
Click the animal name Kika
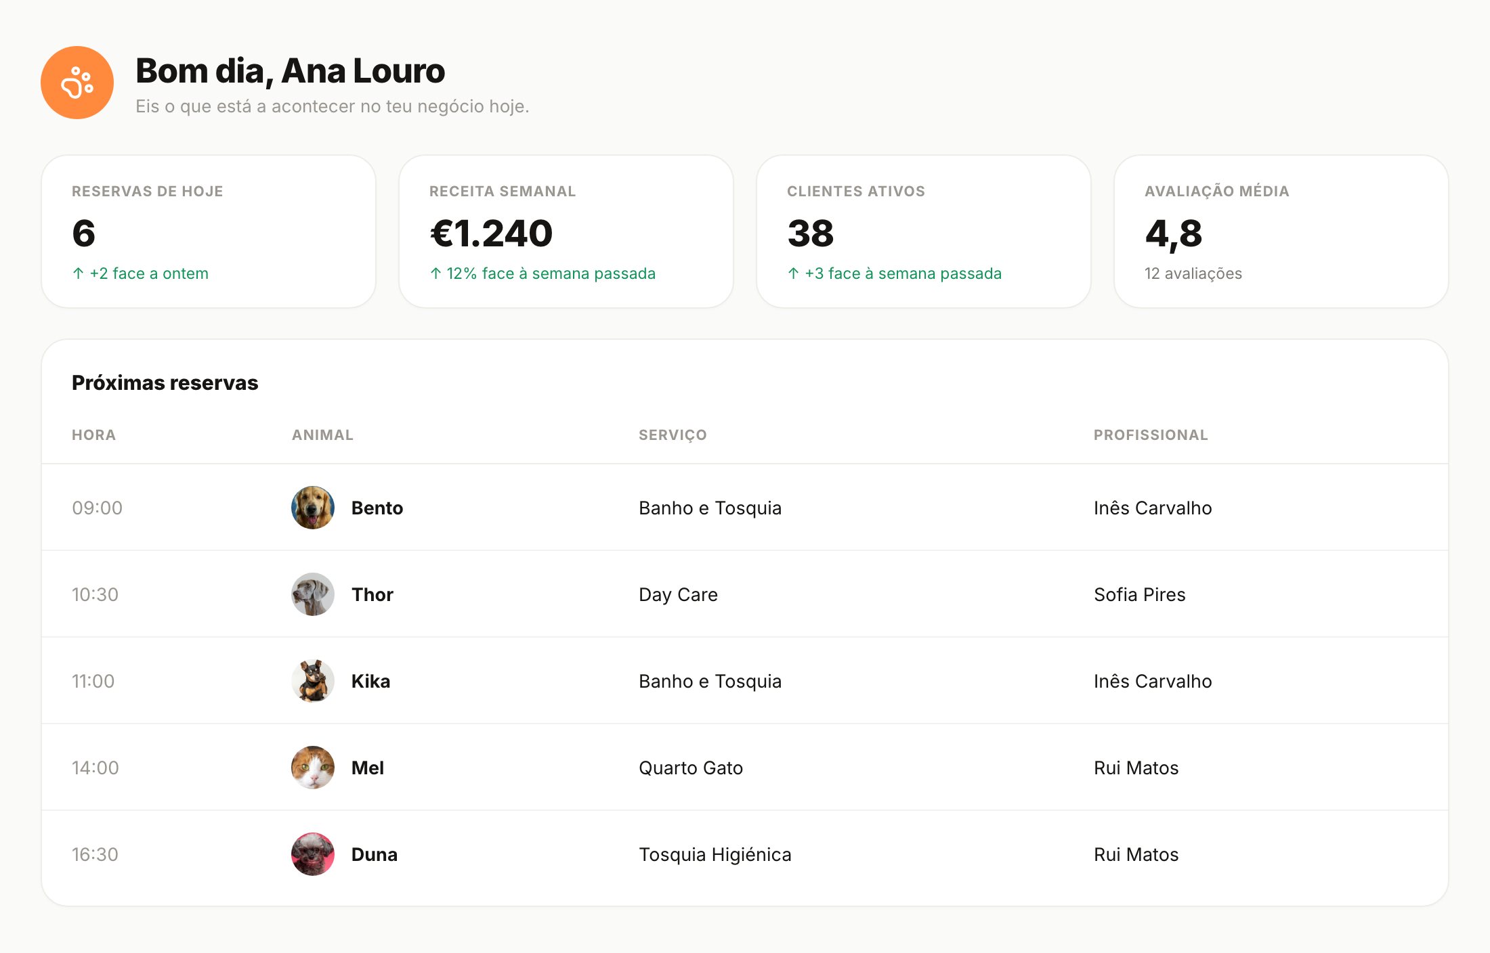371,682
